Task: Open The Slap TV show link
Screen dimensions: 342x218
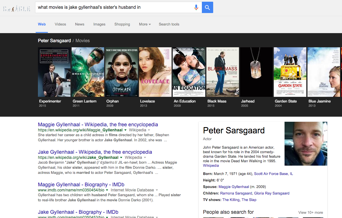Action: 249,200
